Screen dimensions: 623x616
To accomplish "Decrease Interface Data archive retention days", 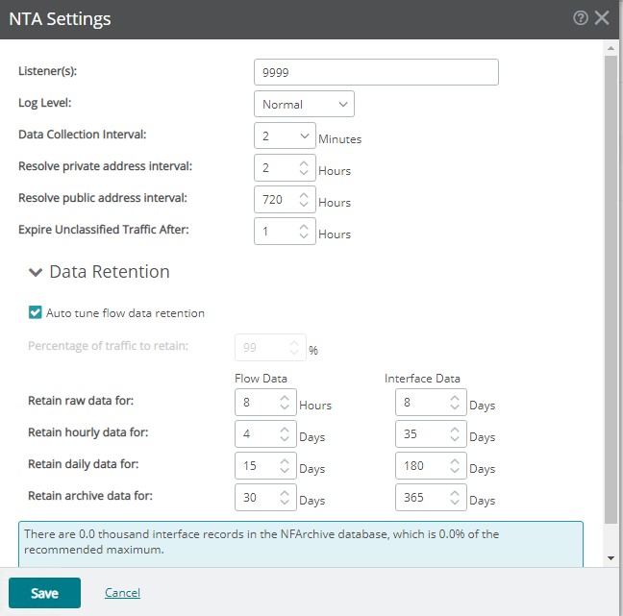I will (455, 502).
